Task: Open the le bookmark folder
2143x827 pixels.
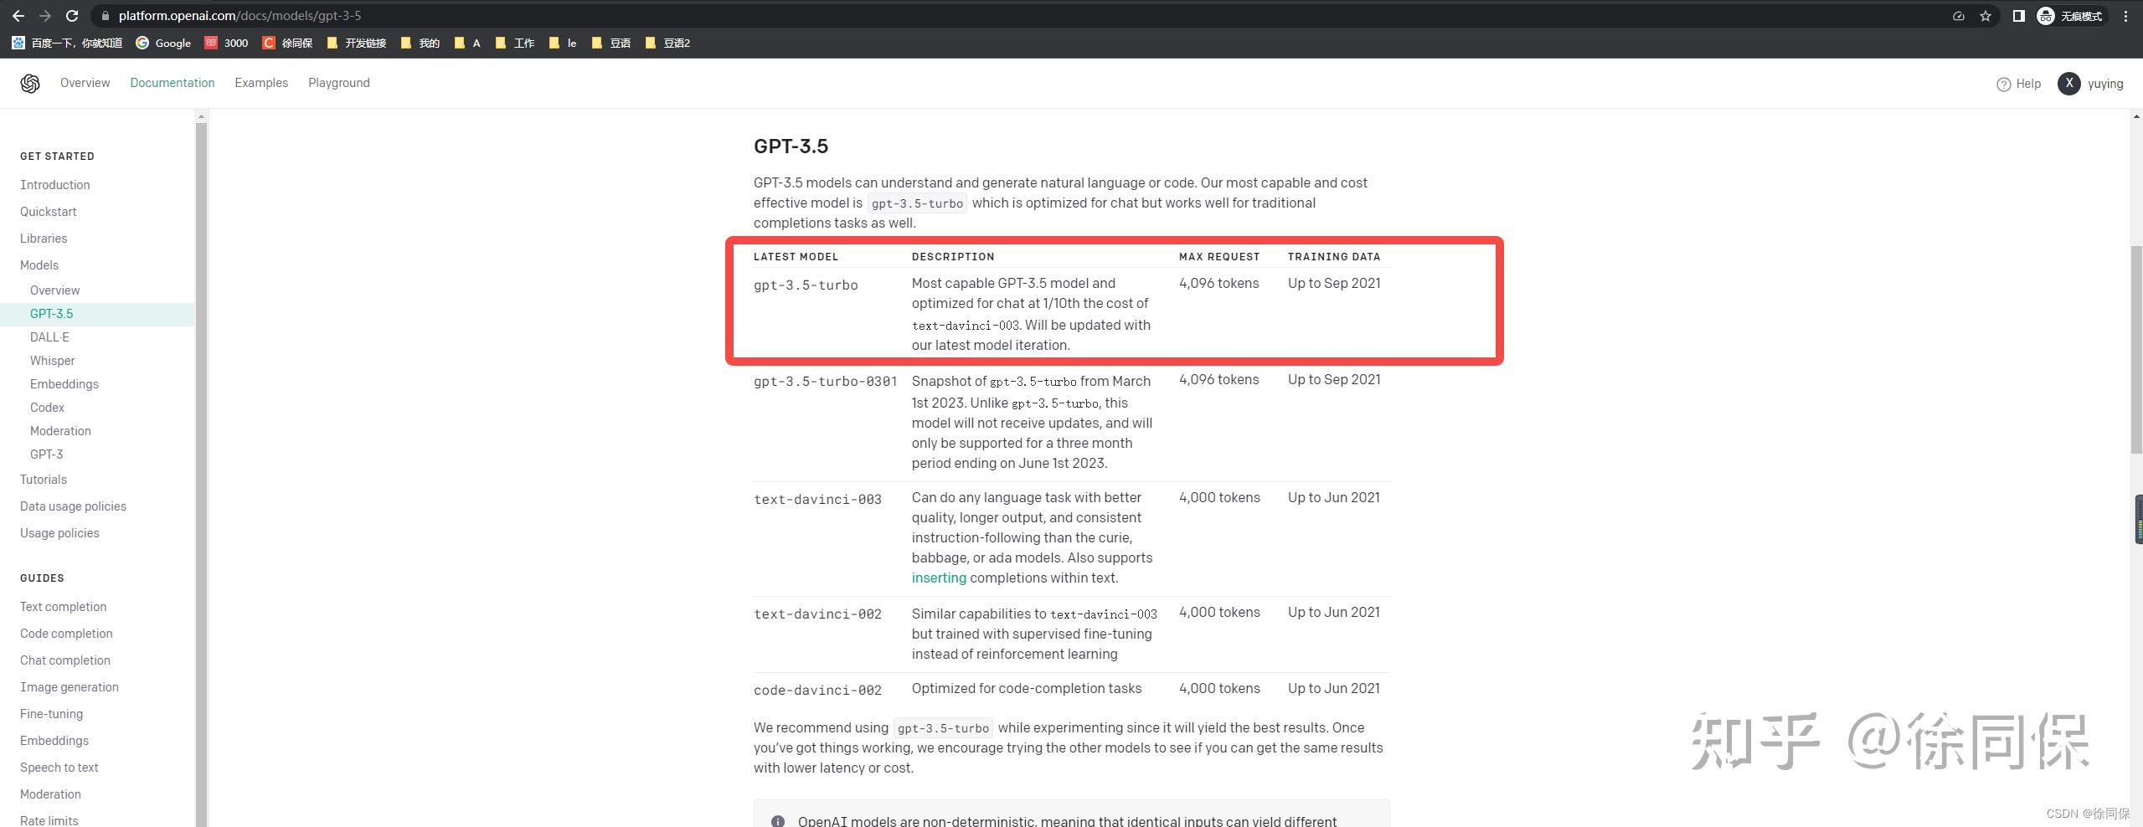Action: 563,43
